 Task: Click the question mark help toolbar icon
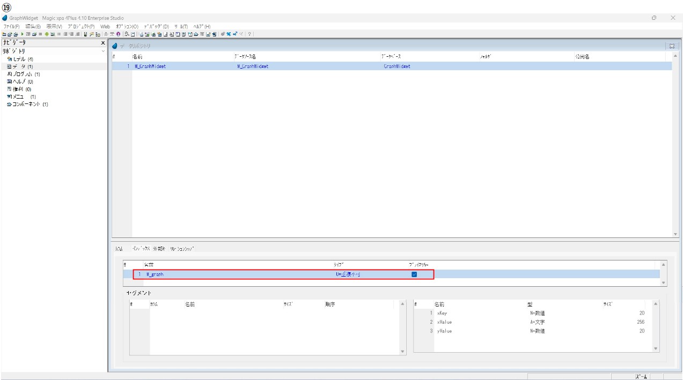point(249,34)
